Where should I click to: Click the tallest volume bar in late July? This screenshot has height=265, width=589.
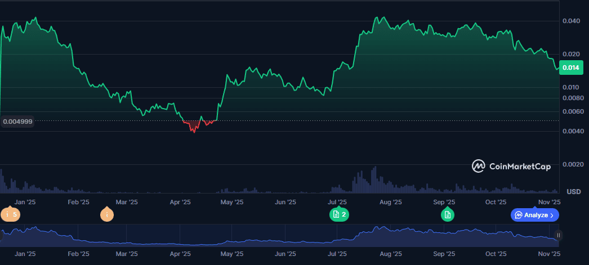[x=374, y=179]
